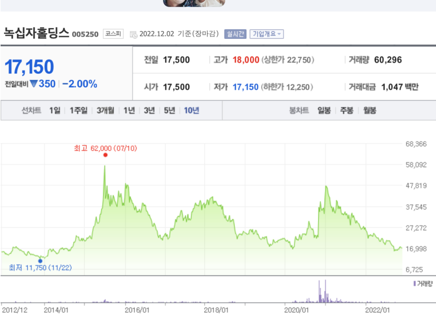Switch chart to 5년 range

click(x=169, y=111)
